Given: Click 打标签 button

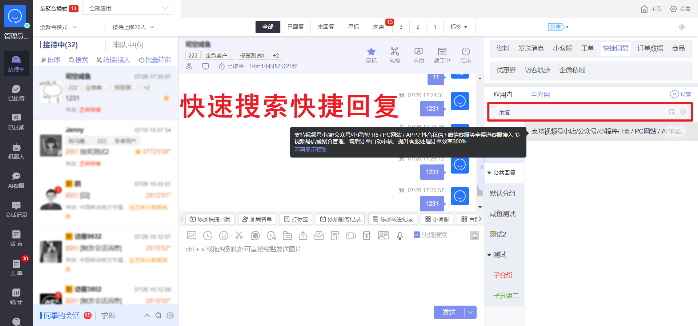Looking at the screenshot, I should (x=296, y=219).
